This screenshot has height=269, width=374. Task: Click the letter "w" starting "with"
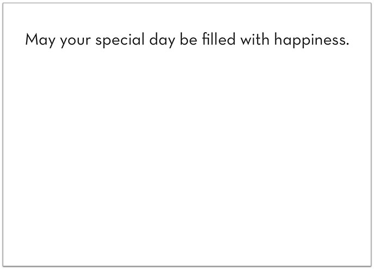(x=247, y=40)
